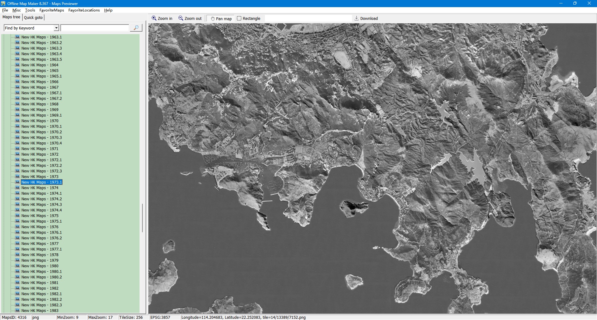The height and width of the screenshot is (320, 597).
Task: Click the keyword search text field
Action: click(95, 28)
